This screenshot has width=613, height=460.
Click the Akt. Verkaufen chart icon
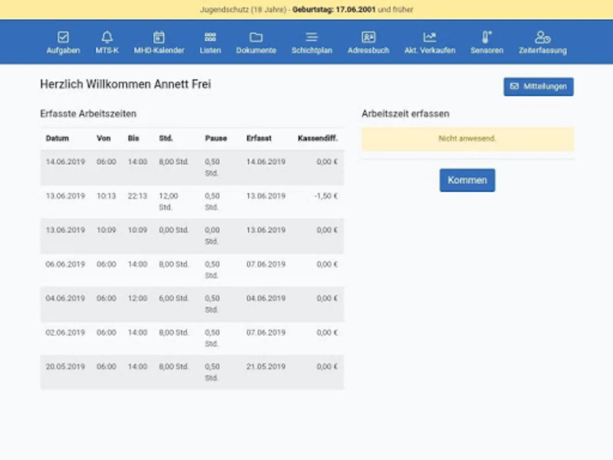click(430, 37)
